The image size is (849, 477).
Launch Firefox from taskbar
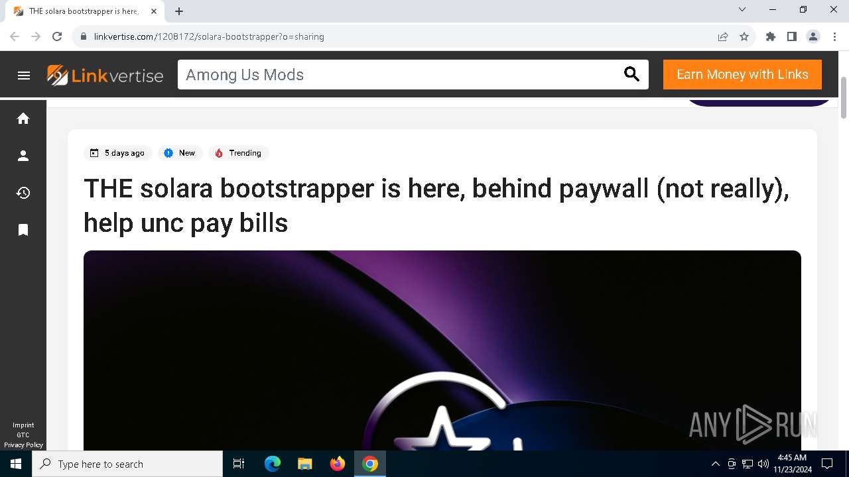(x=337, y=464)
